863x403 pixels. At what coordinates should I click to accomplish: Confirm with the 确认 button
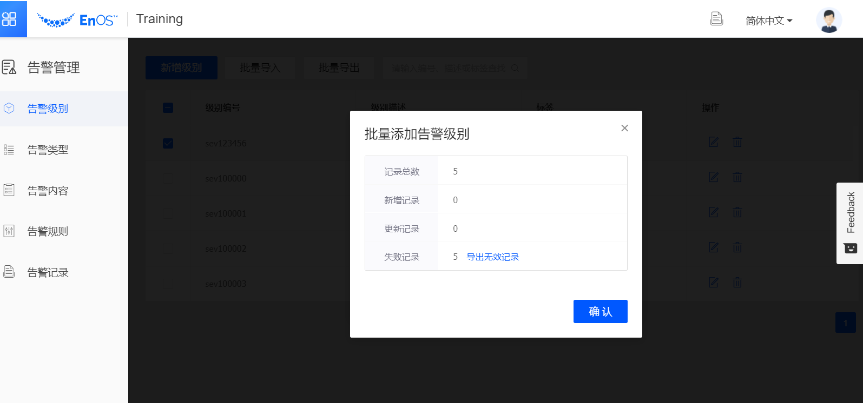601,312
